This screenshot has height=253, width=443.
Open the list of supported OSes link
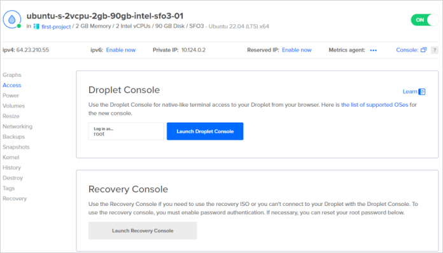375,105
